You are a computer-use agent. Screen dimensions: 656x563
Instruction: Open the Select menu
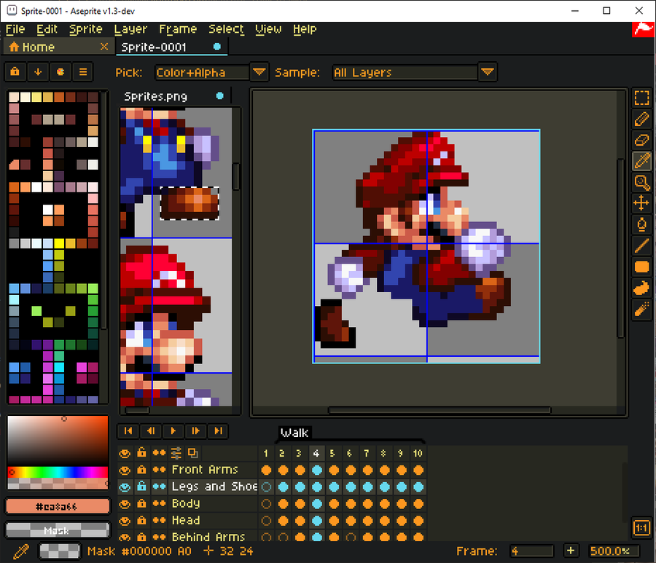point(226,29)
